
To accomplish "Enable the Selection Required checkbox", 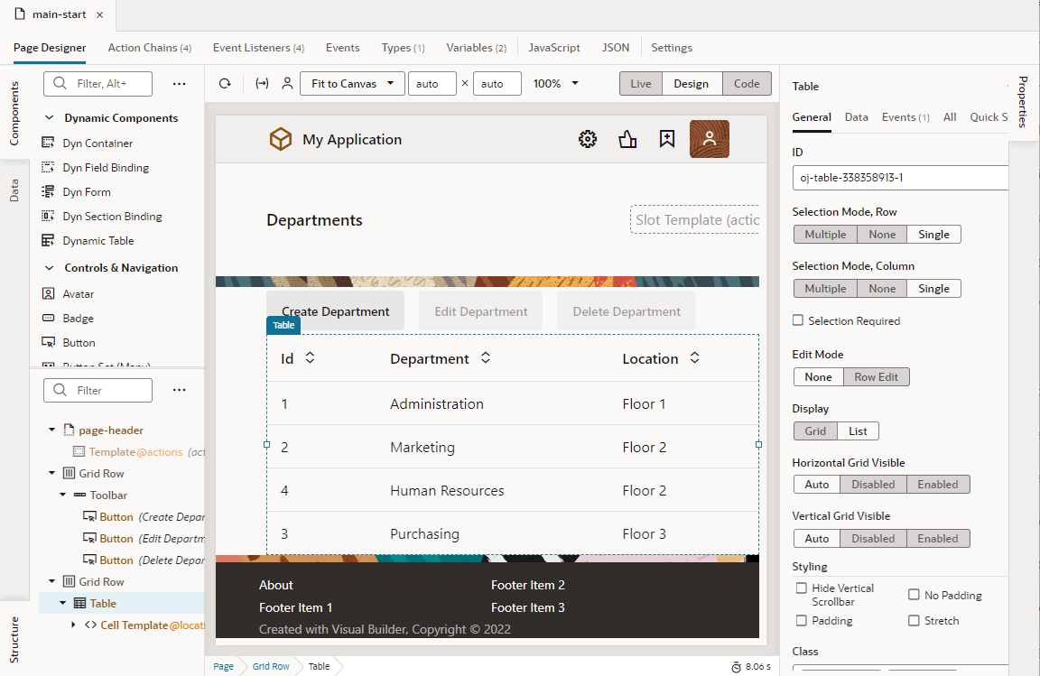I will 797,320.
